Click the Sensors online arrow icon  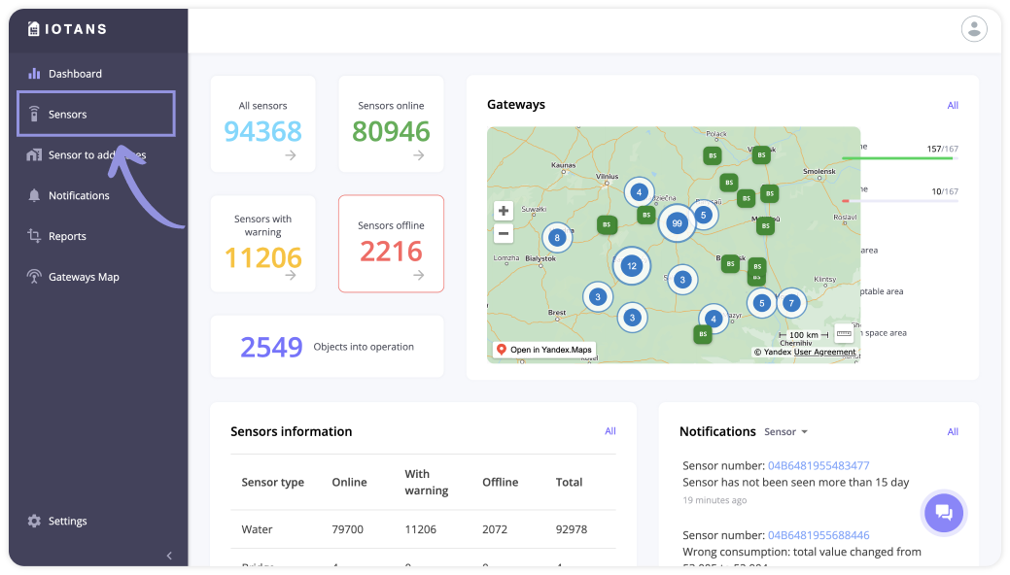coord(419,155)
